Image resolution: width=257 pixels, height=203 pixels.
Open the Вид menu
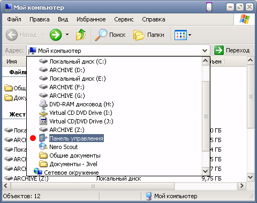coord(63,19)
